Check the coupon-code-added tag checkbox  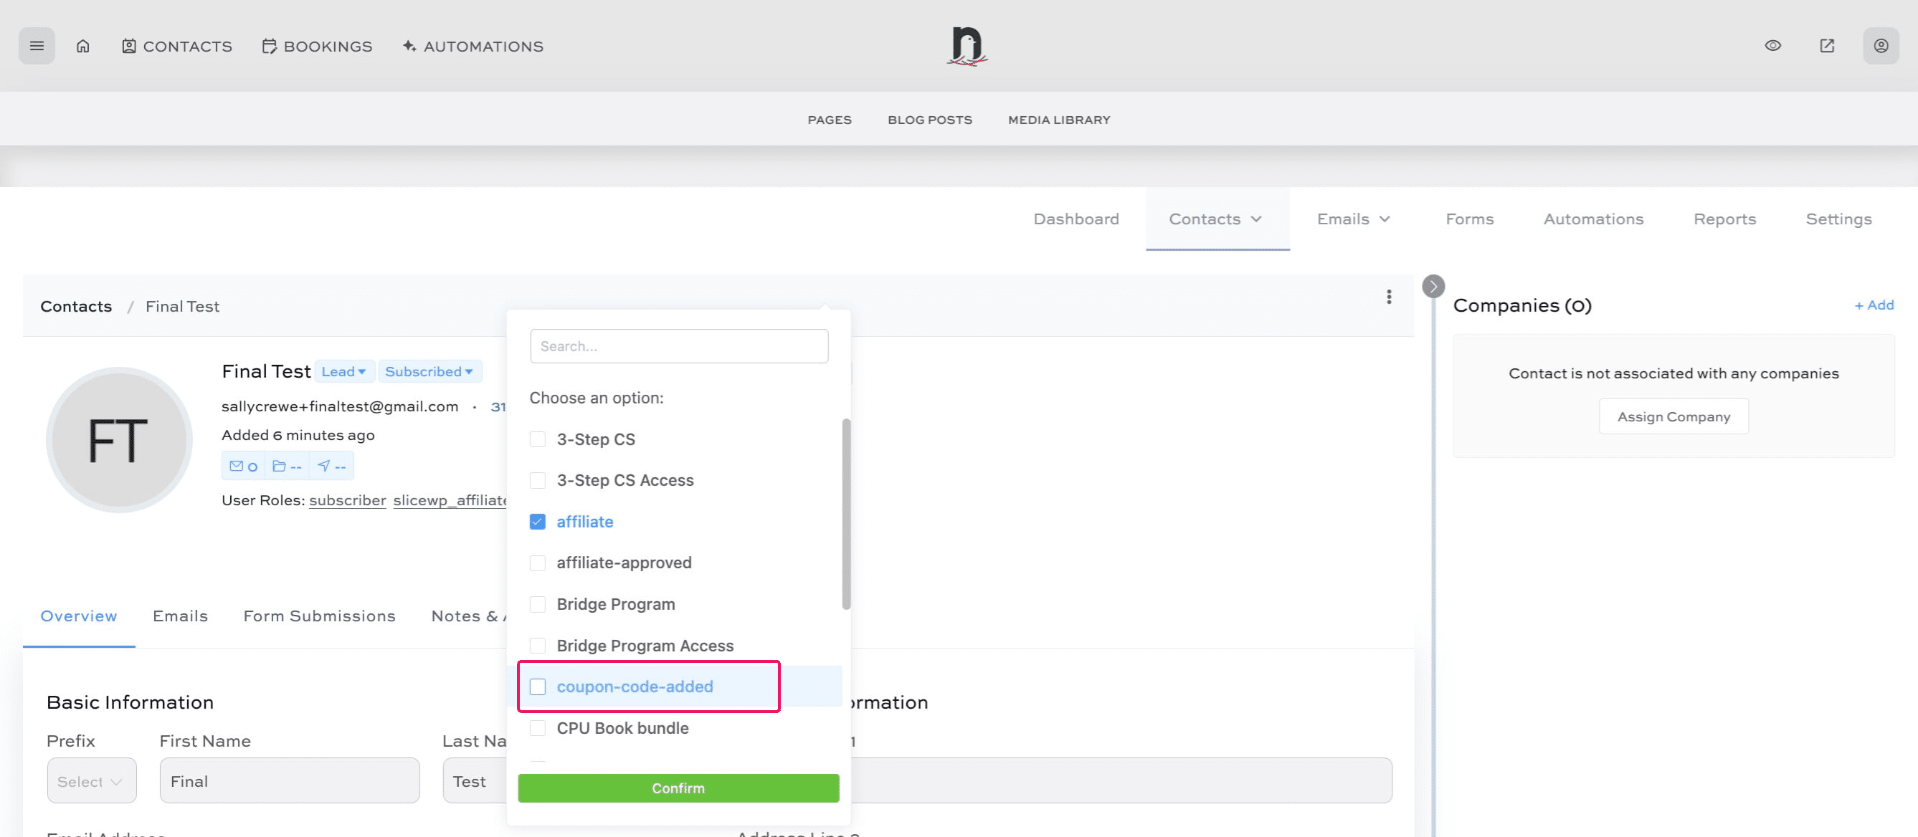pyautogui.click(x=538, y=687)
